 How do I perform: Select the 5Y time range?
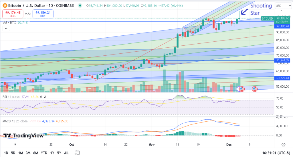pos(59,153)
